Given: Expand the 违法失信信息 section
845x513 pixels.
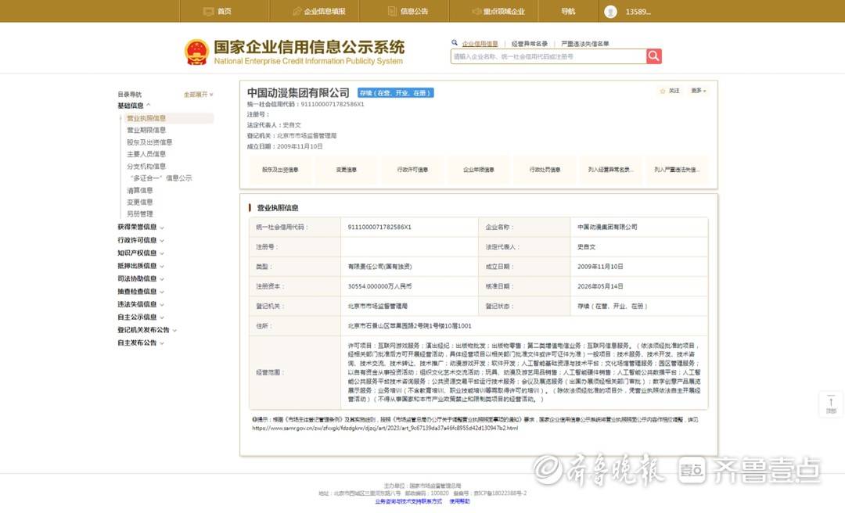Looking at the screenshot, I should 141,304.
